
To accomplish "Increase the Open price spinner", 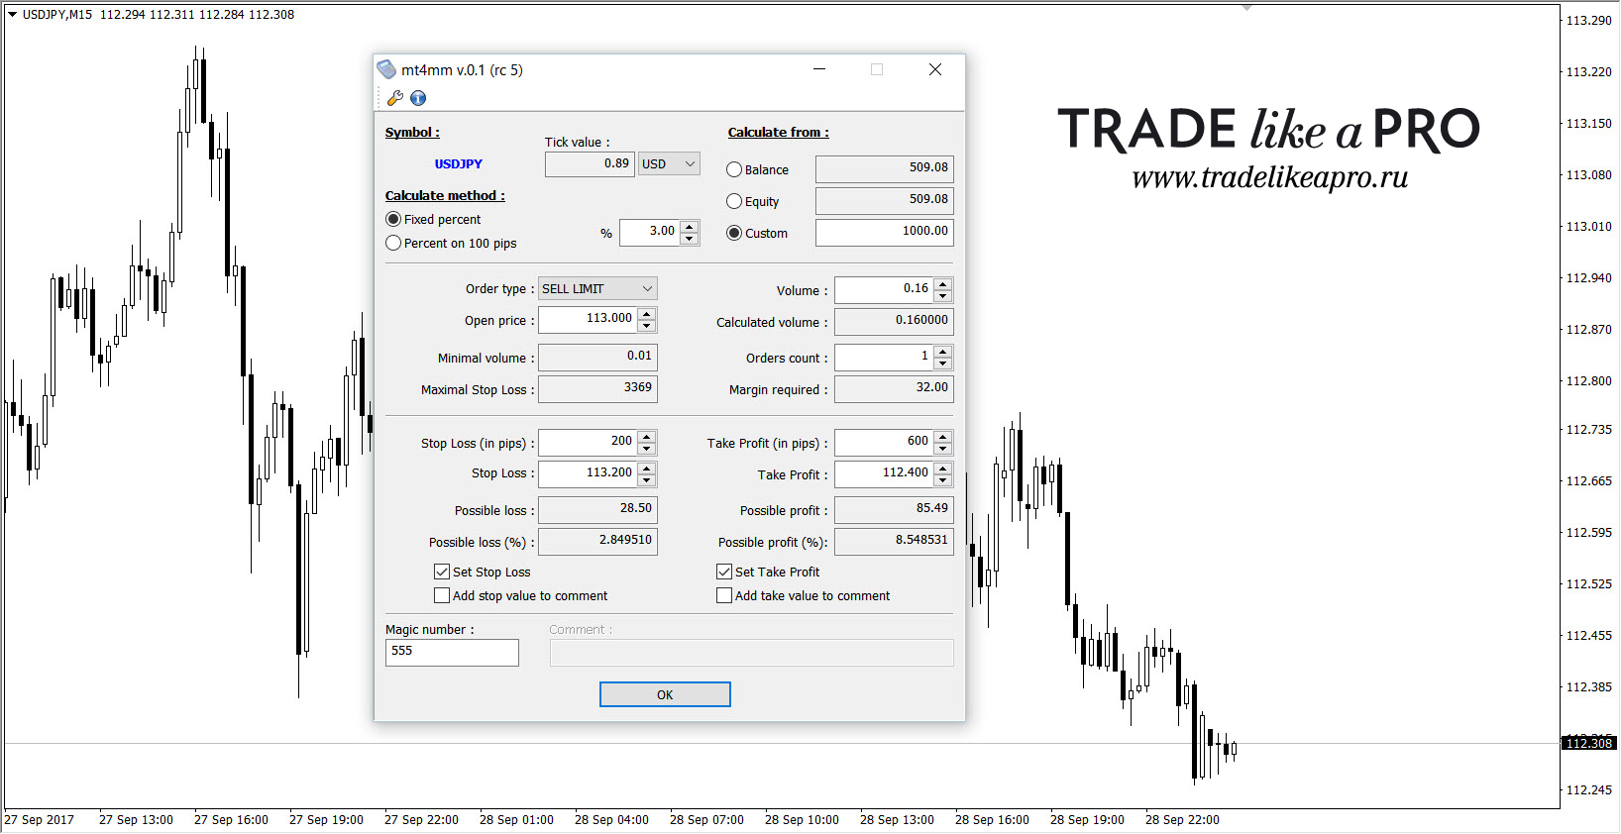I will (x=647, y=314).
